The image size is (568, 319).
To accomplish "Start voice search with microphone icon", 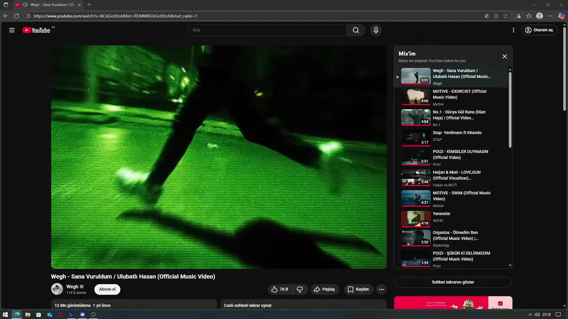I will [376, 30].
